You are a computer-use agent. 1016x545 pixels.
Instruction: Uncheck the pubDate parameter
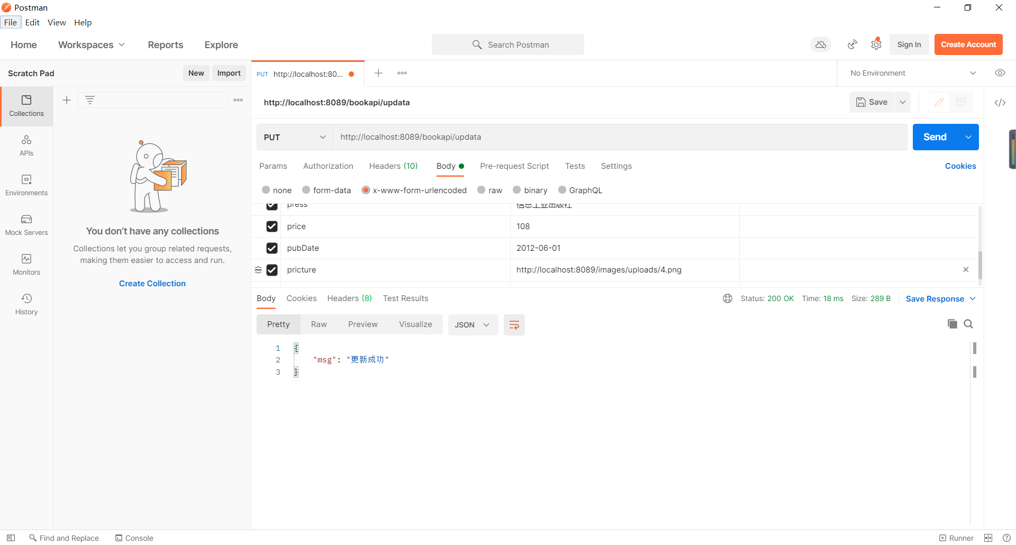(272, 248)
